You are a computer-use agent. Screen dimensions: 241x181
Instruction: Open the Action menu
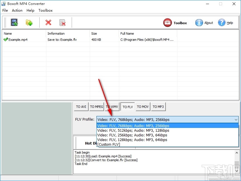17,10
